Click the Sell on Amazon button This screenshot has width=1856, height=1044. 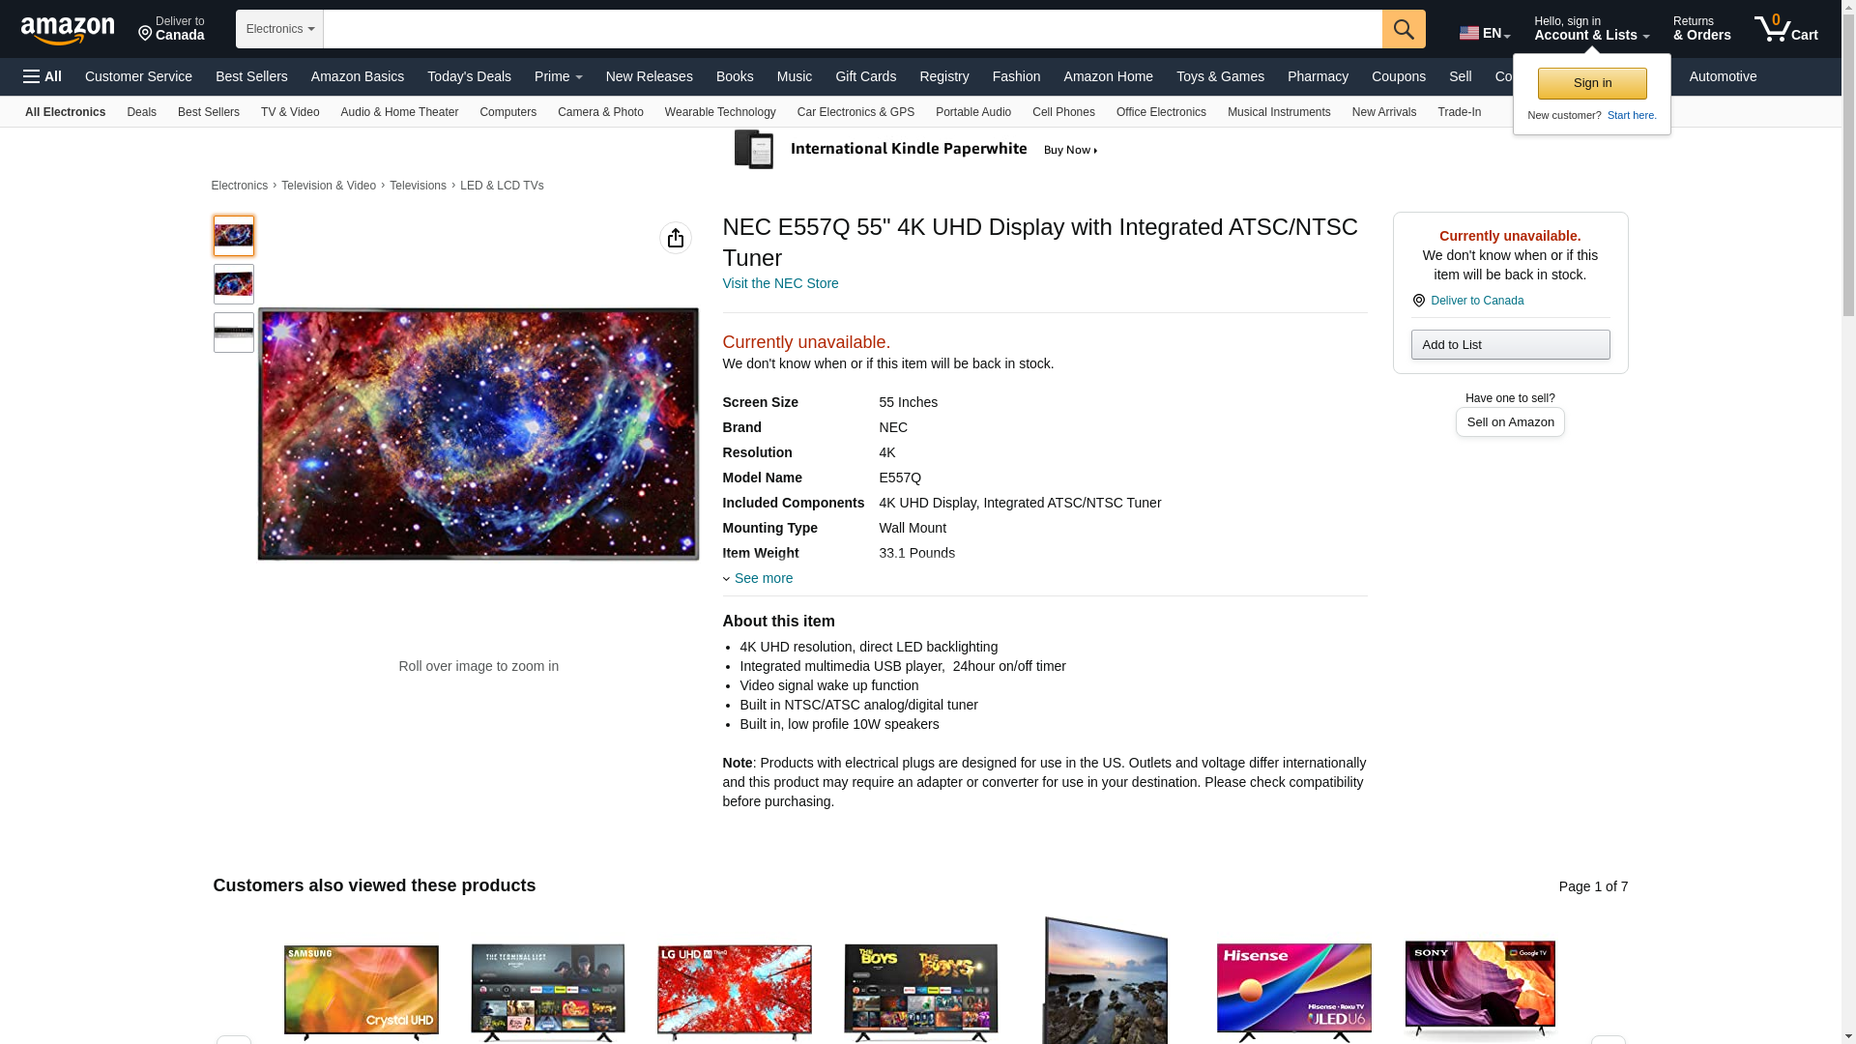pyautogui.click(x=1509, y=422)
